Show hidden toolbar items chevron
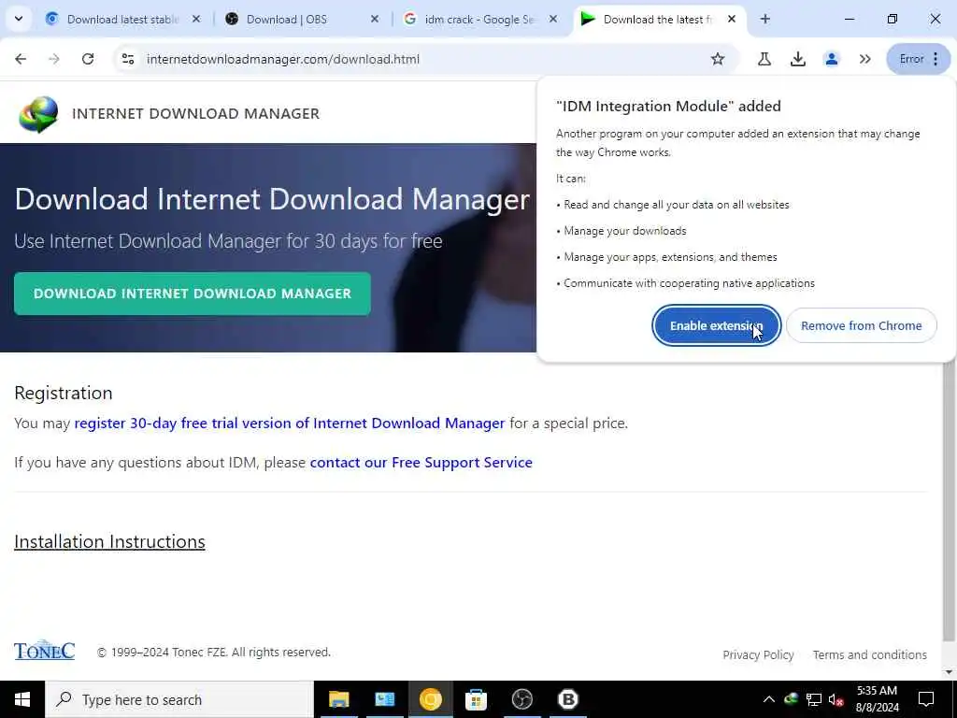The image size is (957, 718). click(x=864, y=59)
